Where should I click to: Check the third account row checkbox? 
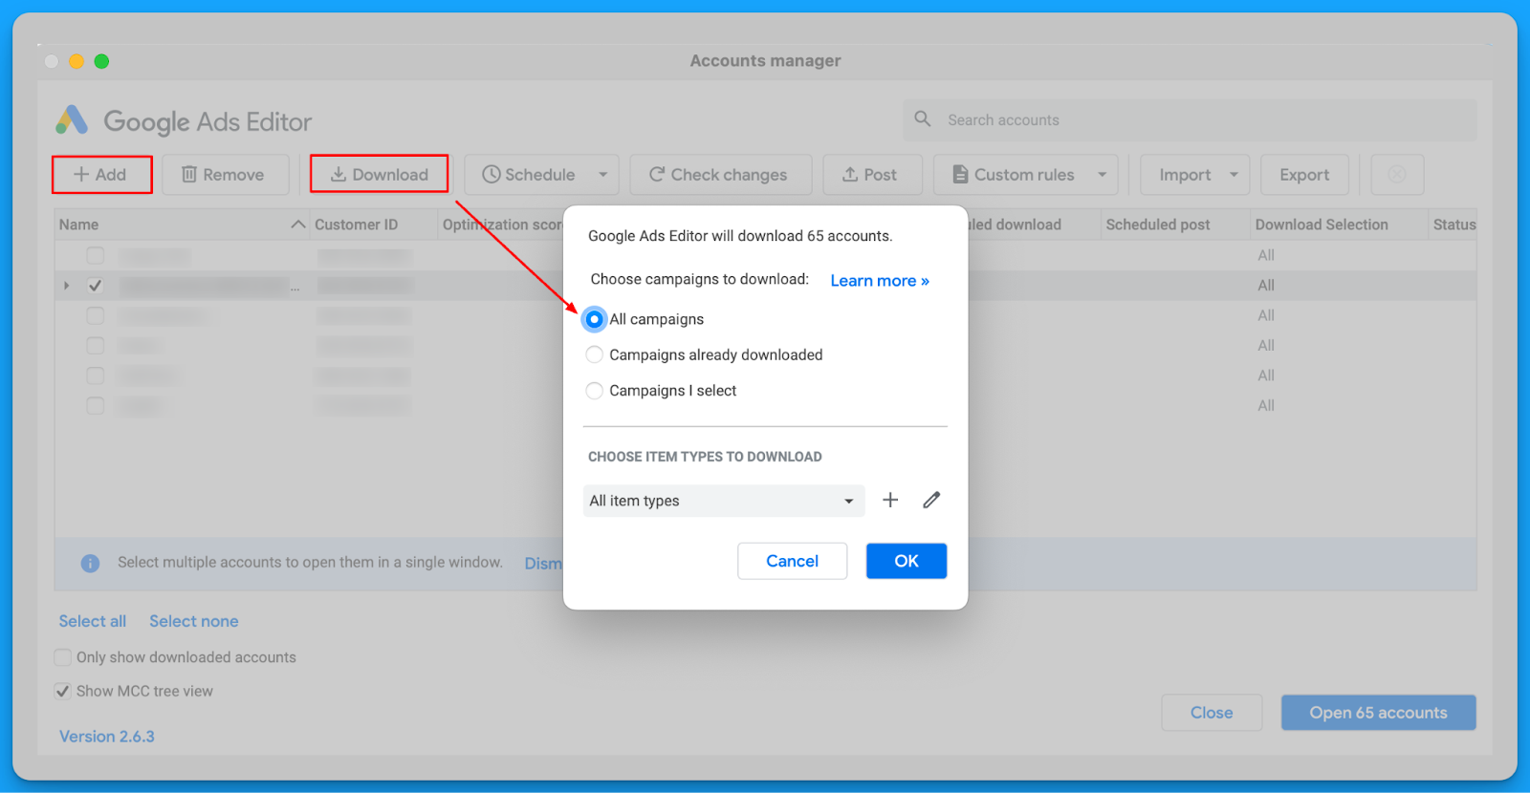95,315
